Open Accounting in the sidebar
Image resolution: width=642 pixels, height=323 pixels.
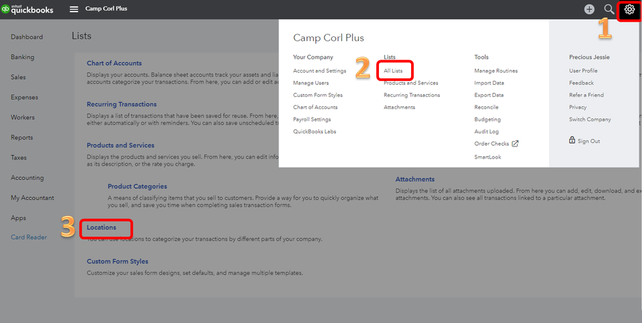pos(27,178)
